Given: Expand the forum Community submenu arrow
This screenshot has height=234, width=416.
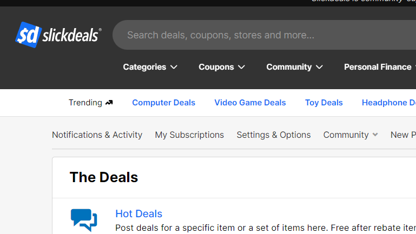Looking at the screenshot, I should point(375,135).
